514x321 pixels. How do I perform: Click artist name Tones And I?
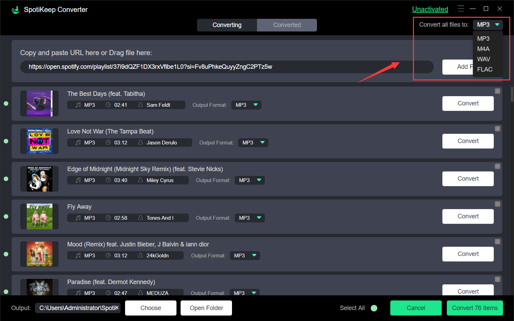(160, 218)
